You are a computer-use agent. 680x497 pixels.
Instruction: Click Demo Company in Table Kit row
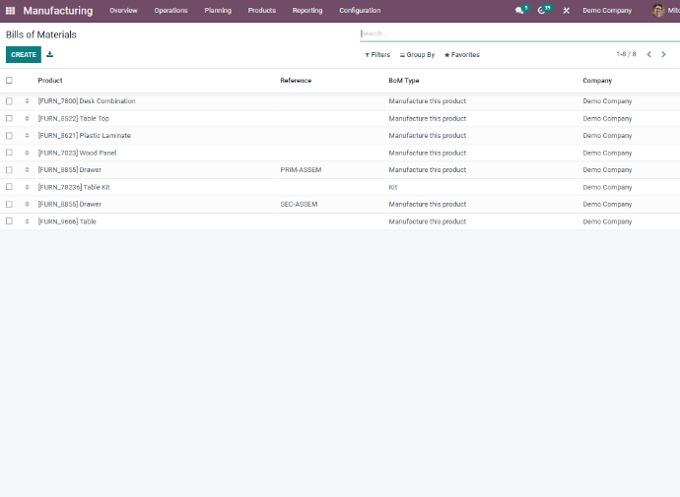click(x=607, y=187)
